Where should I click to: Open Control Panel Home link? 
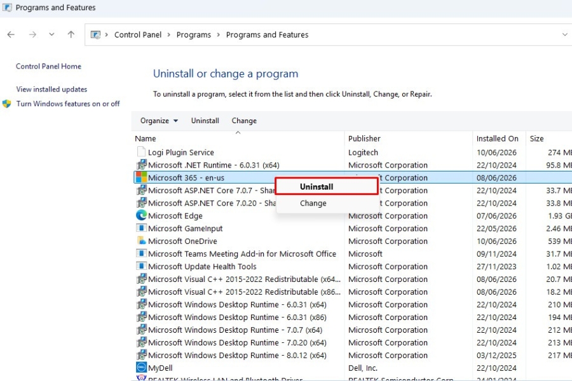tap(48, 66)
